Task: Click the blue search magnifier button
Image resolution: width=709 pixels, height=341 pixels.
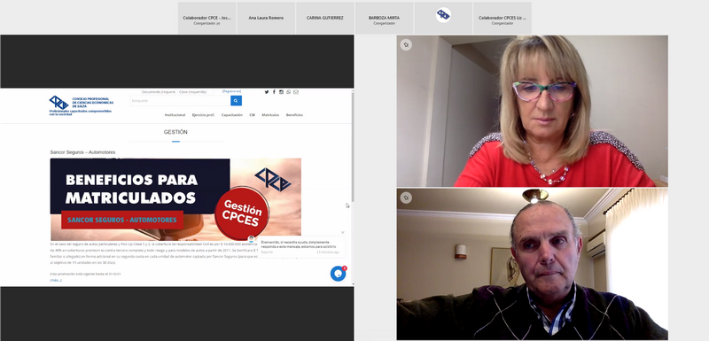Action: [x=236, y=101]
